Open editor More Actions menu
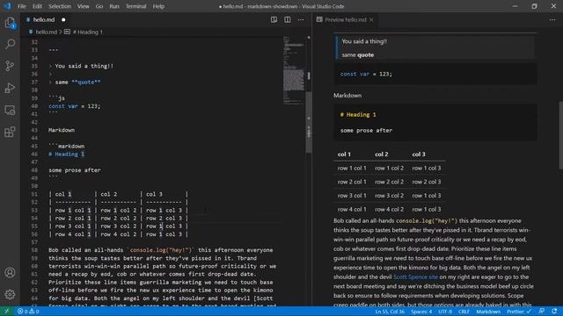The width and height of the screenshot is (563, 316). [301, 19]
